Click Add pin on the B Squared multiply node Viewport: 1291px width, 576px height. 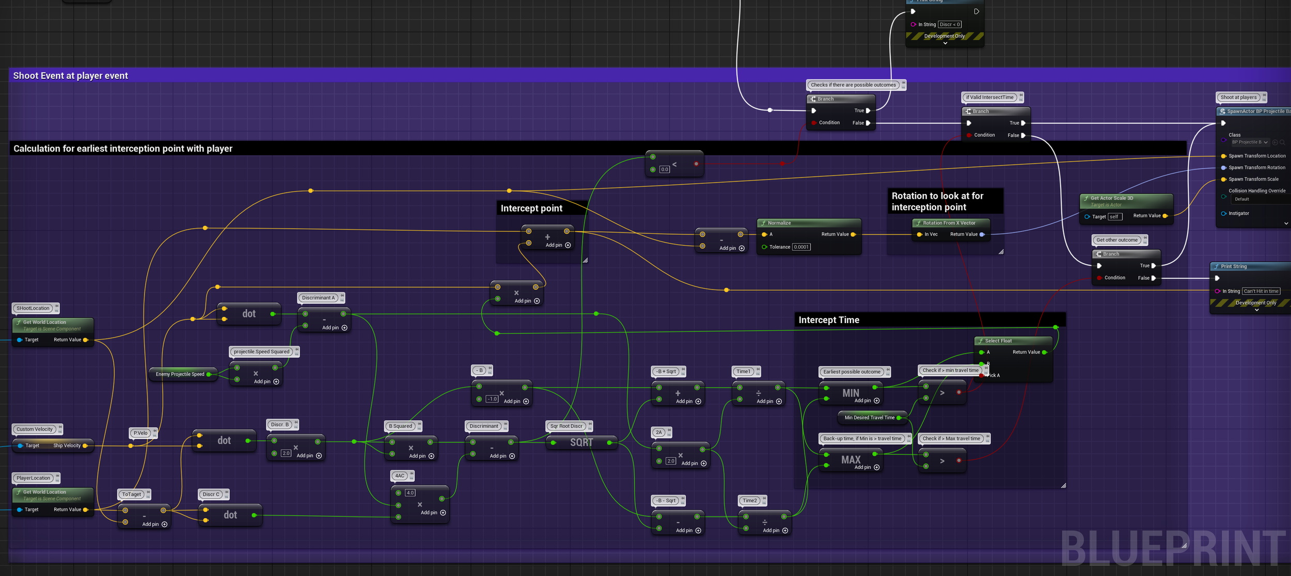(x=421, y=456)
